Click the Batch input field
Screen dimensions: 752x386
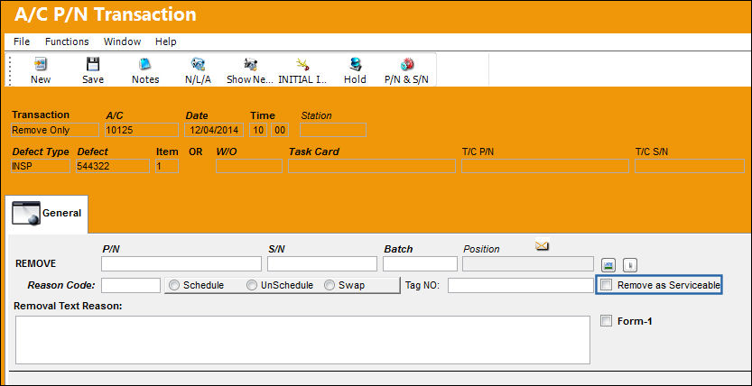pyautogui.click(x=420, y=264)
